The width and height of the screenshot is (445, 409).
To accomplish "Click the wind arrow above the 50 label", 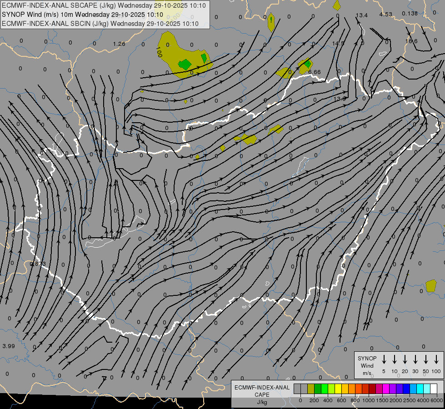I will coord(426,359).
